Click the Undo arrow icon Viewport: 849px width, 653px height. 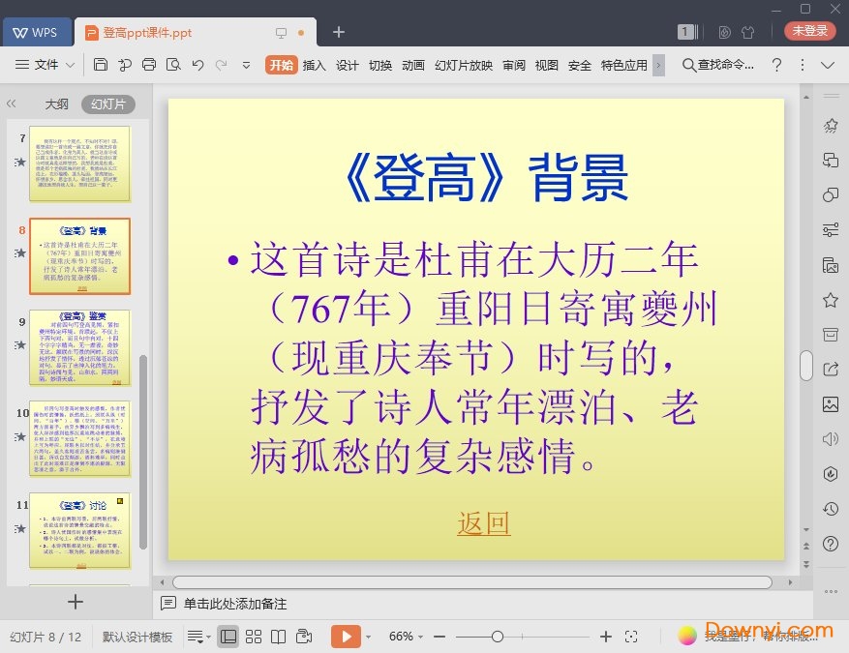point(197,65)
